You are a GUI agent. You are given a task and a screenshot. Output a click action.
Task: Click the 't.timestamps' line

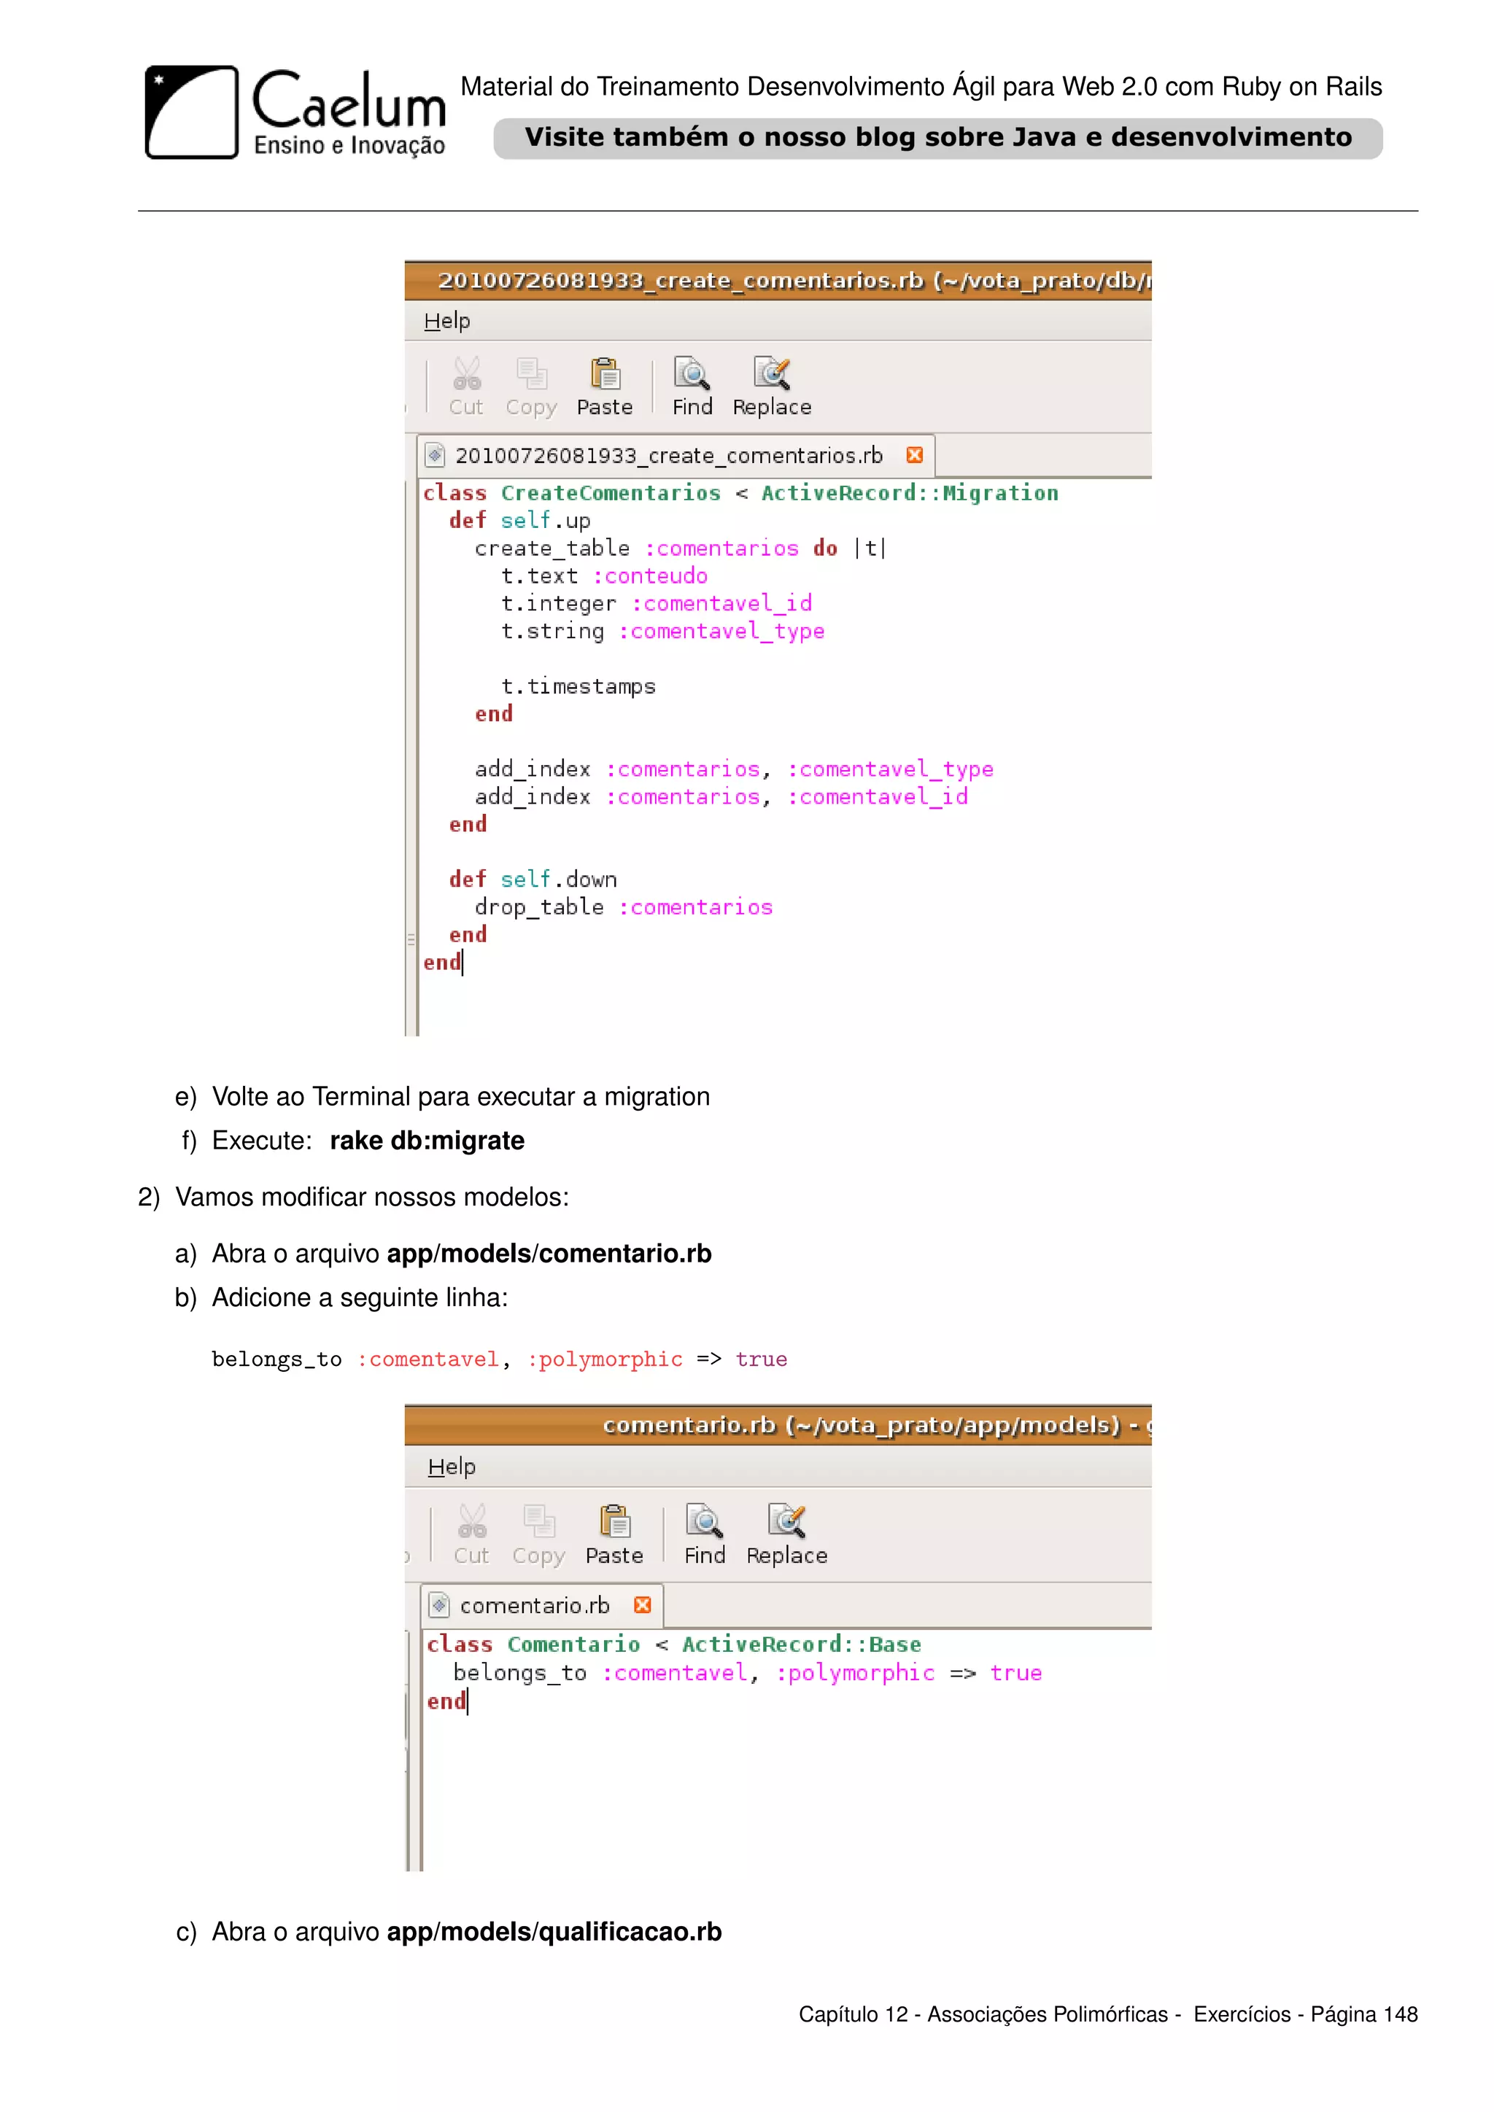[578, 686]
